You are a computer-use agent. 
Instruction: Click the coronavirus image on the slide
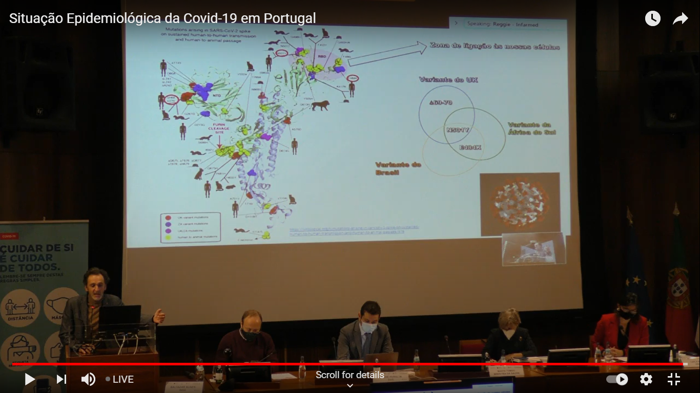coord(520,204)
